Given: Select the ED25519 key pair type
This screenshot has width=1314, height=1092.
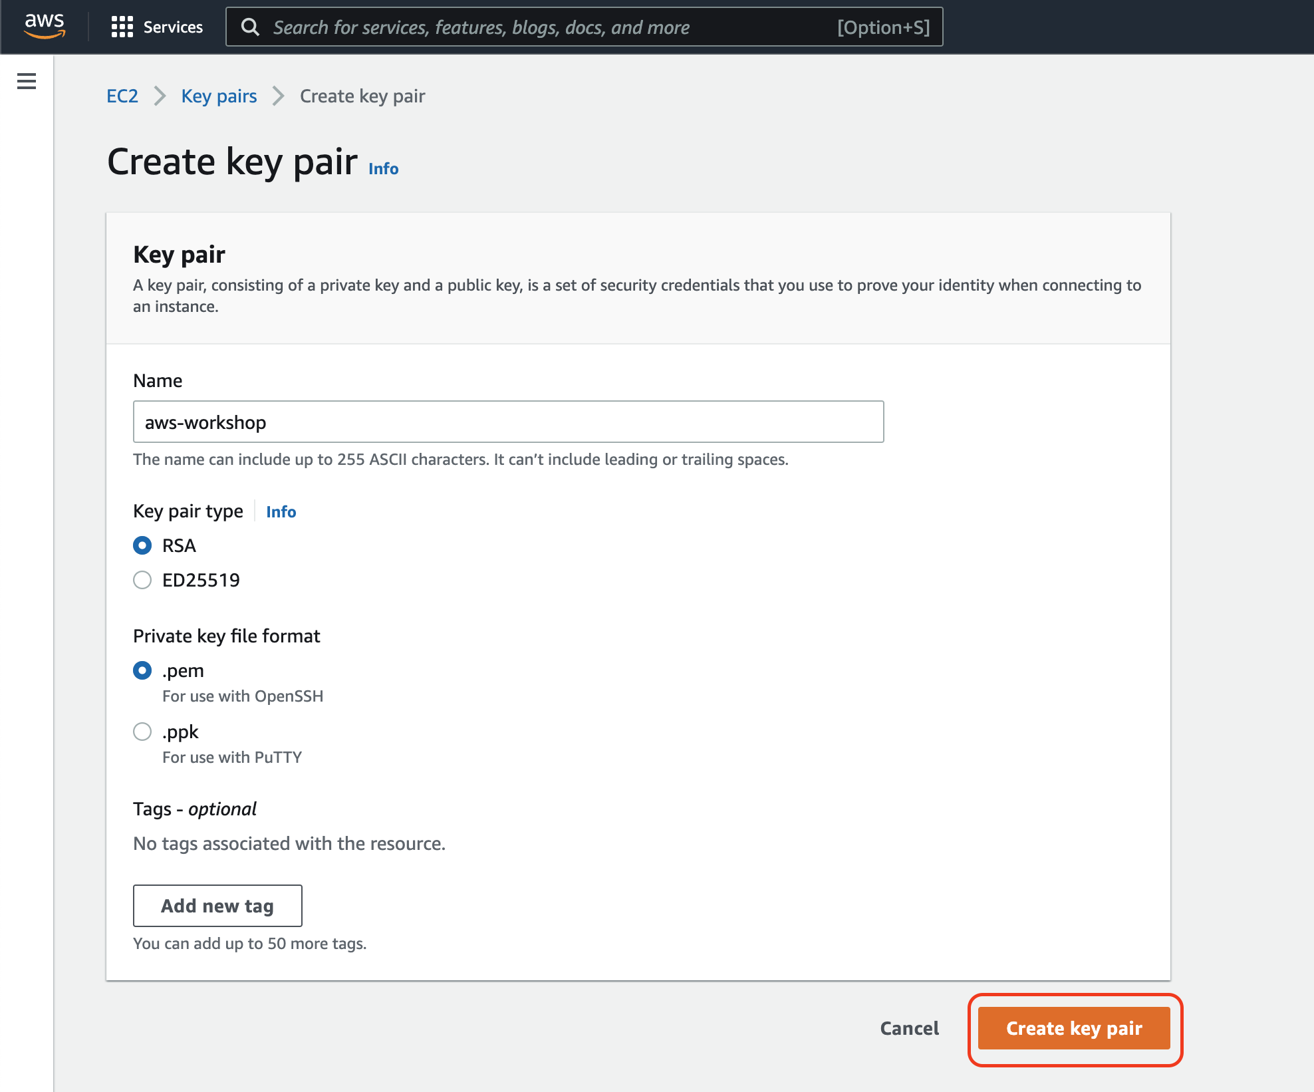Looking at the screenshot, I should tap(142, 580).
